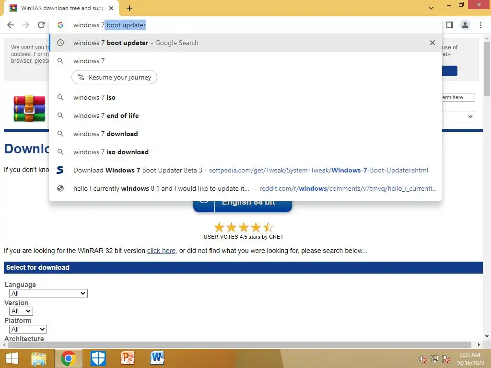This screenshot has width=491, height=368.
Task: Click the CNET star rating
Action: (x=243, y=227)
